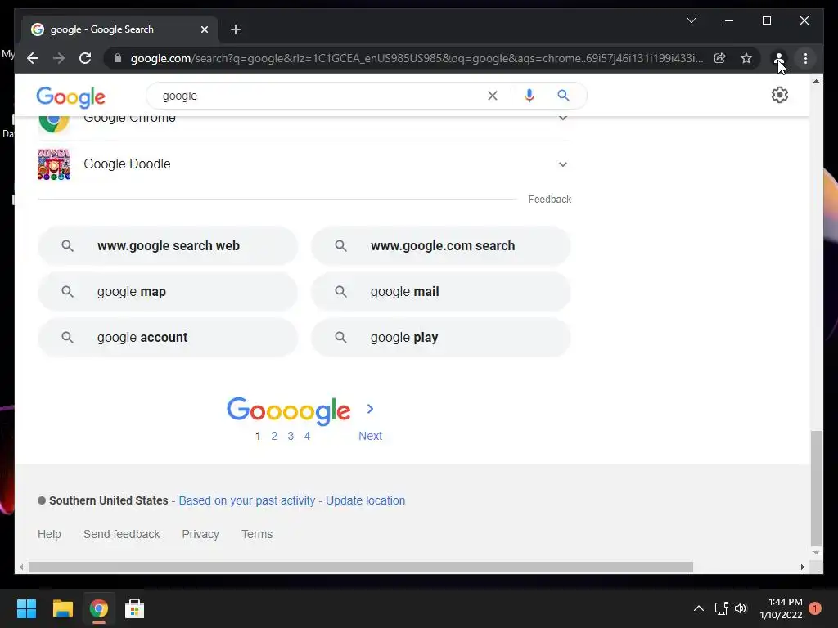Go to results page 2
Image resolution: width=838 pixels, height=628 pixels.
274,436
